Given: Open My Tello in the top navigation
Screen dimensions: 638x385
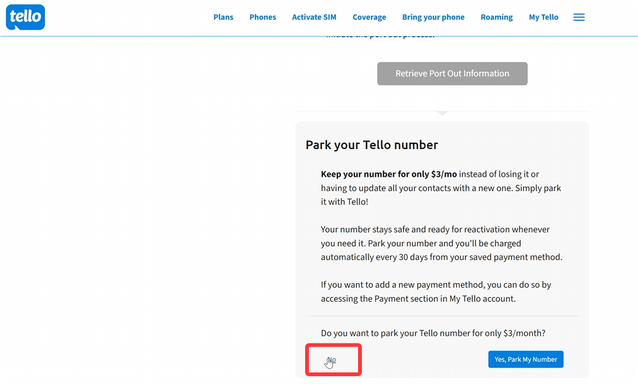Looking at the screenshot, I should [x=543, y=18].
